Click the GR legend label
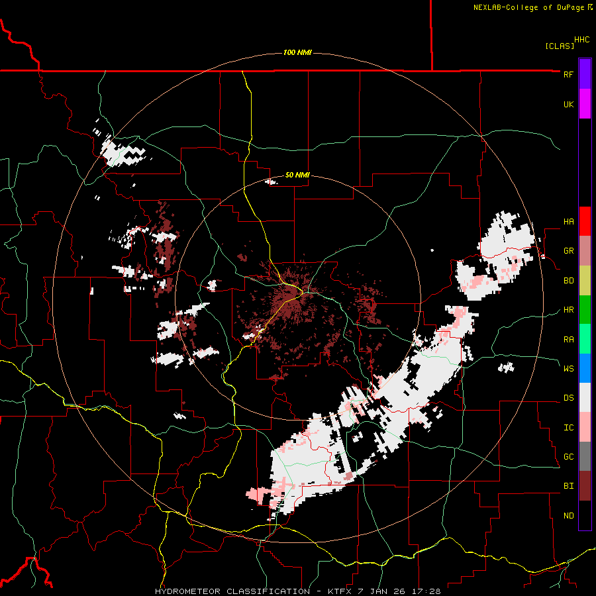The height and width of the screenshot is (596, 596). (x=568, y=251)
